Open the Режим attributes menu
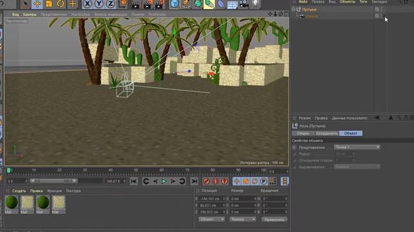Image resolution: width=414 pixels, height=232 pixels. click(305, 118)
